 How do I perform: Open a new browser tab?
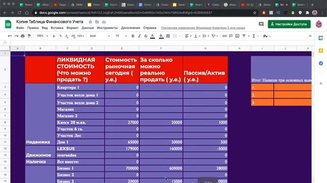tap(312, 5)
